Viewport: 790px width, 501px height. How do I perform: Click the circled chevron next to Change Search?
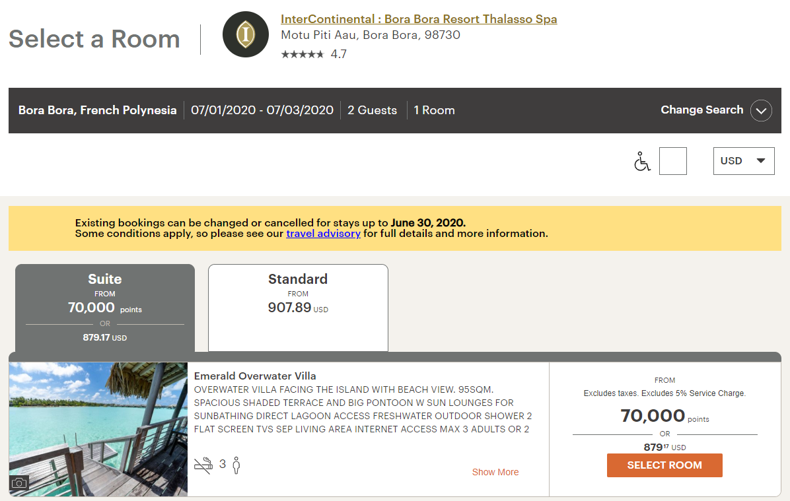[x=761, y=110]
